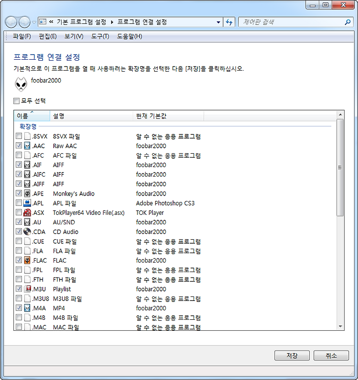This screenshot has height=380, width=358.
Task: Go back with the Back arrow button
Action: [11, 22]
